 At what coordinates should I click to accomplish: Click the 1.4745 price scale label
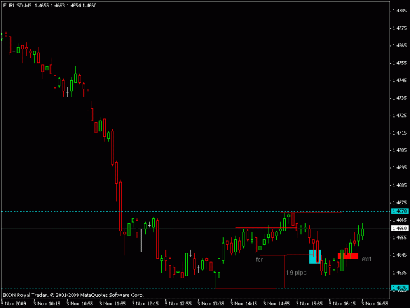click(x=400, y=81)
